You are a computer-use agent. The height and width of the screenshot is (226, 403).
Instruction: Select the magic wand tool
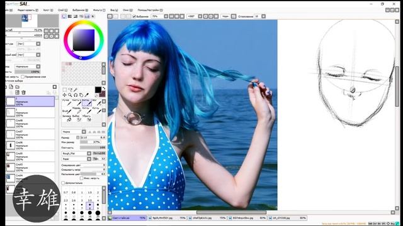76,90
